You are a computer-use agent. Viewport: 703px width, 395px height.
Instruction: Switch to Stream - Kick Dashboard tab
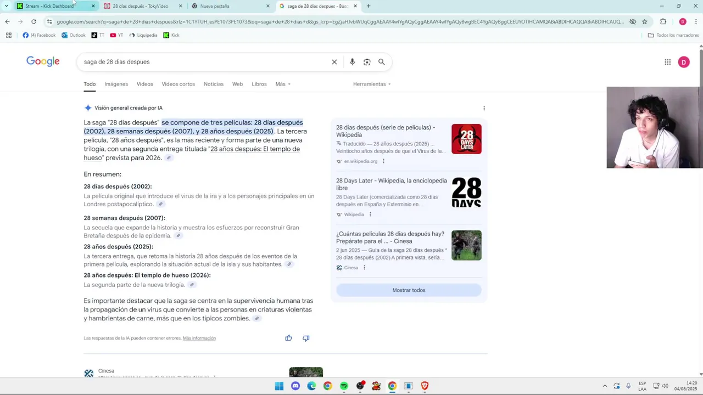[55, 6]
